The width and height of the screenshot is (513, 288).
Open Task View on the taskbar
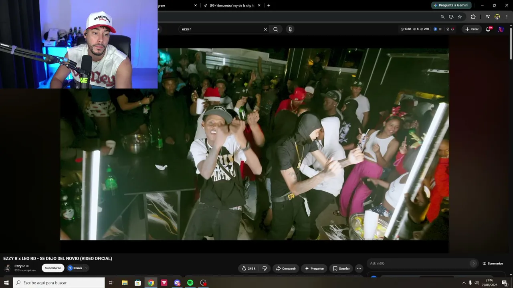[111, 283]
